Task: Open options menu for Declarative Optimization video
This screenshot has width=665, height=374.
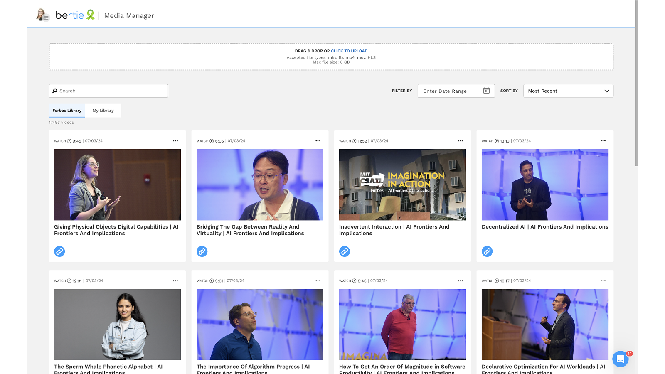Action: pyautogui.click(x=603, y=281)
